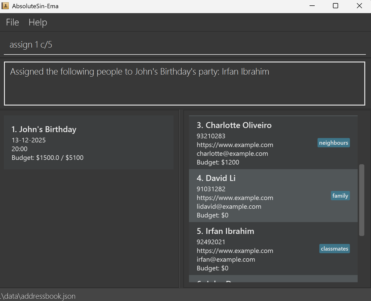Click charlotte@example.com email address

pos(232,154)
